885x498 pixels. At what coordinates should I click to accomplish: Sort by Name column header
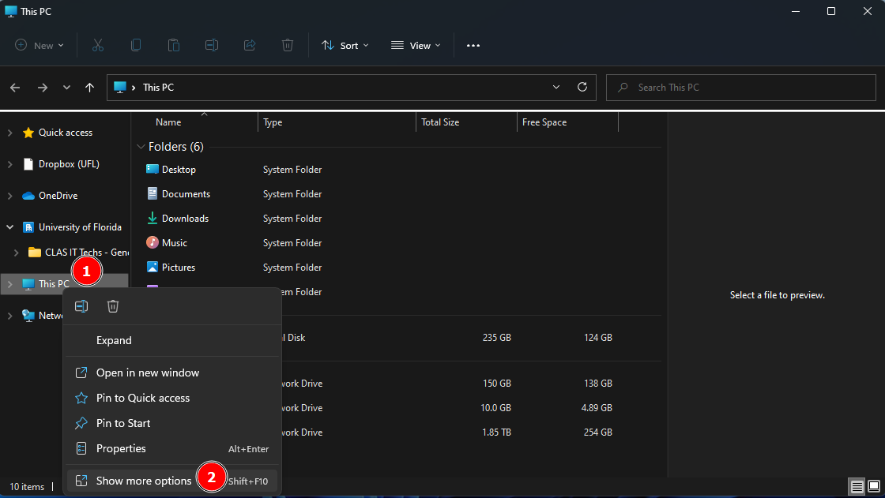168,122
